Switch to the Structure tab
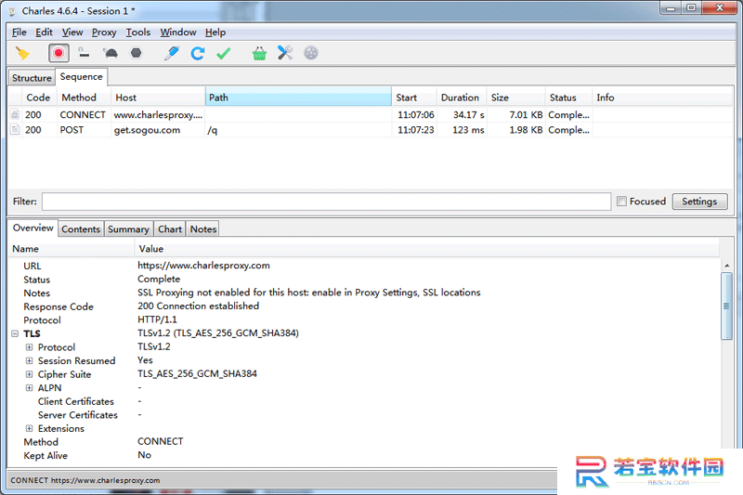This screenshot has height=495, width=743. pyautogui.click(x=32, y=78)
